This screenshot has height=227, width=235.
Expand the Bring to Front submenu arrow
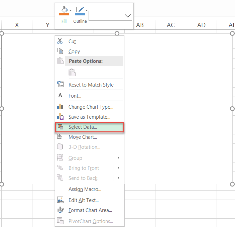coord(118,168)
